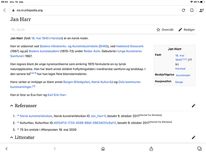Open the home icon in bottom bar
The width and height of the screenshot is (206, 154).
pos(103,149)
